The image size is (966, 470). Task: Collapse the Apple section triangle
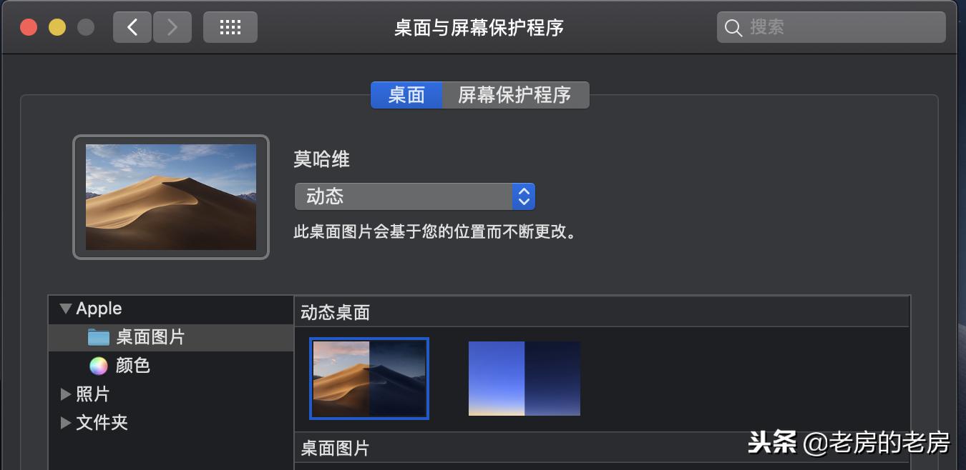click(65, 309)
